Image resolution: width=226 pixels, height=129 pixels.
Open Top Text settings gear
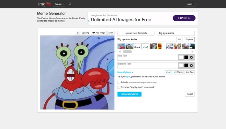point(191,57)
